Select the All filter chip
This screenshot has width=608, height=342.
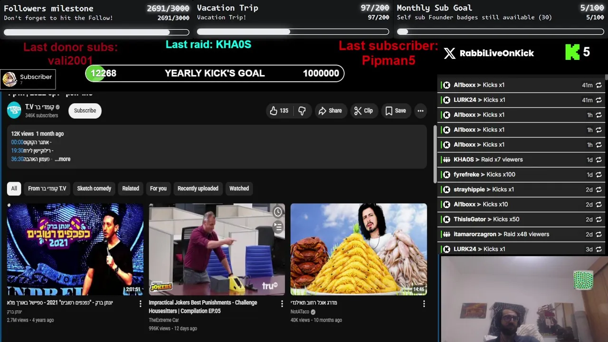(x=14, y=189)
